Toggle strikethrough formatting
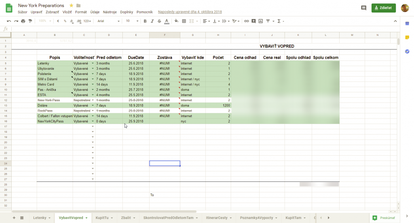The image size is (414, 223). pyautogui.click(x=159, y=21)
